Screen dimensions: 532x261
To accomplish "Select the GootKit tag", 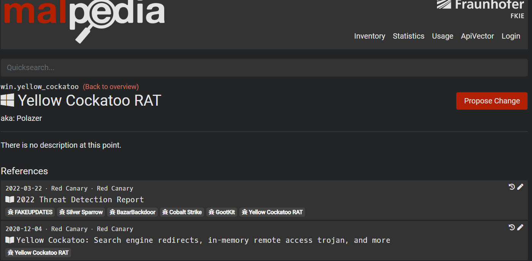I will [222, 212].
